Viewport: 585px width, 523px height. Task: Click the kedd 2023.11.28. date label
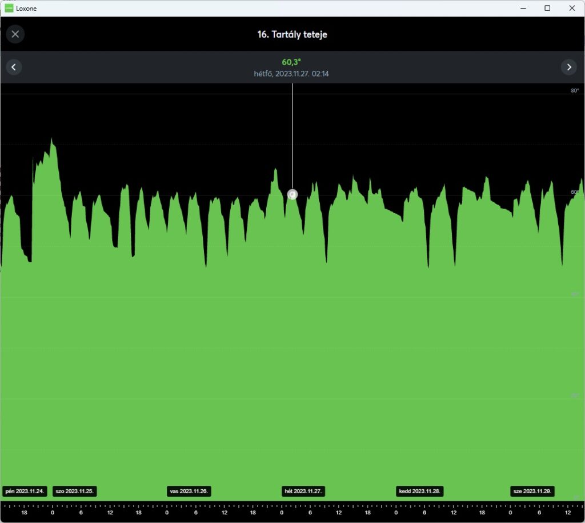420,491
